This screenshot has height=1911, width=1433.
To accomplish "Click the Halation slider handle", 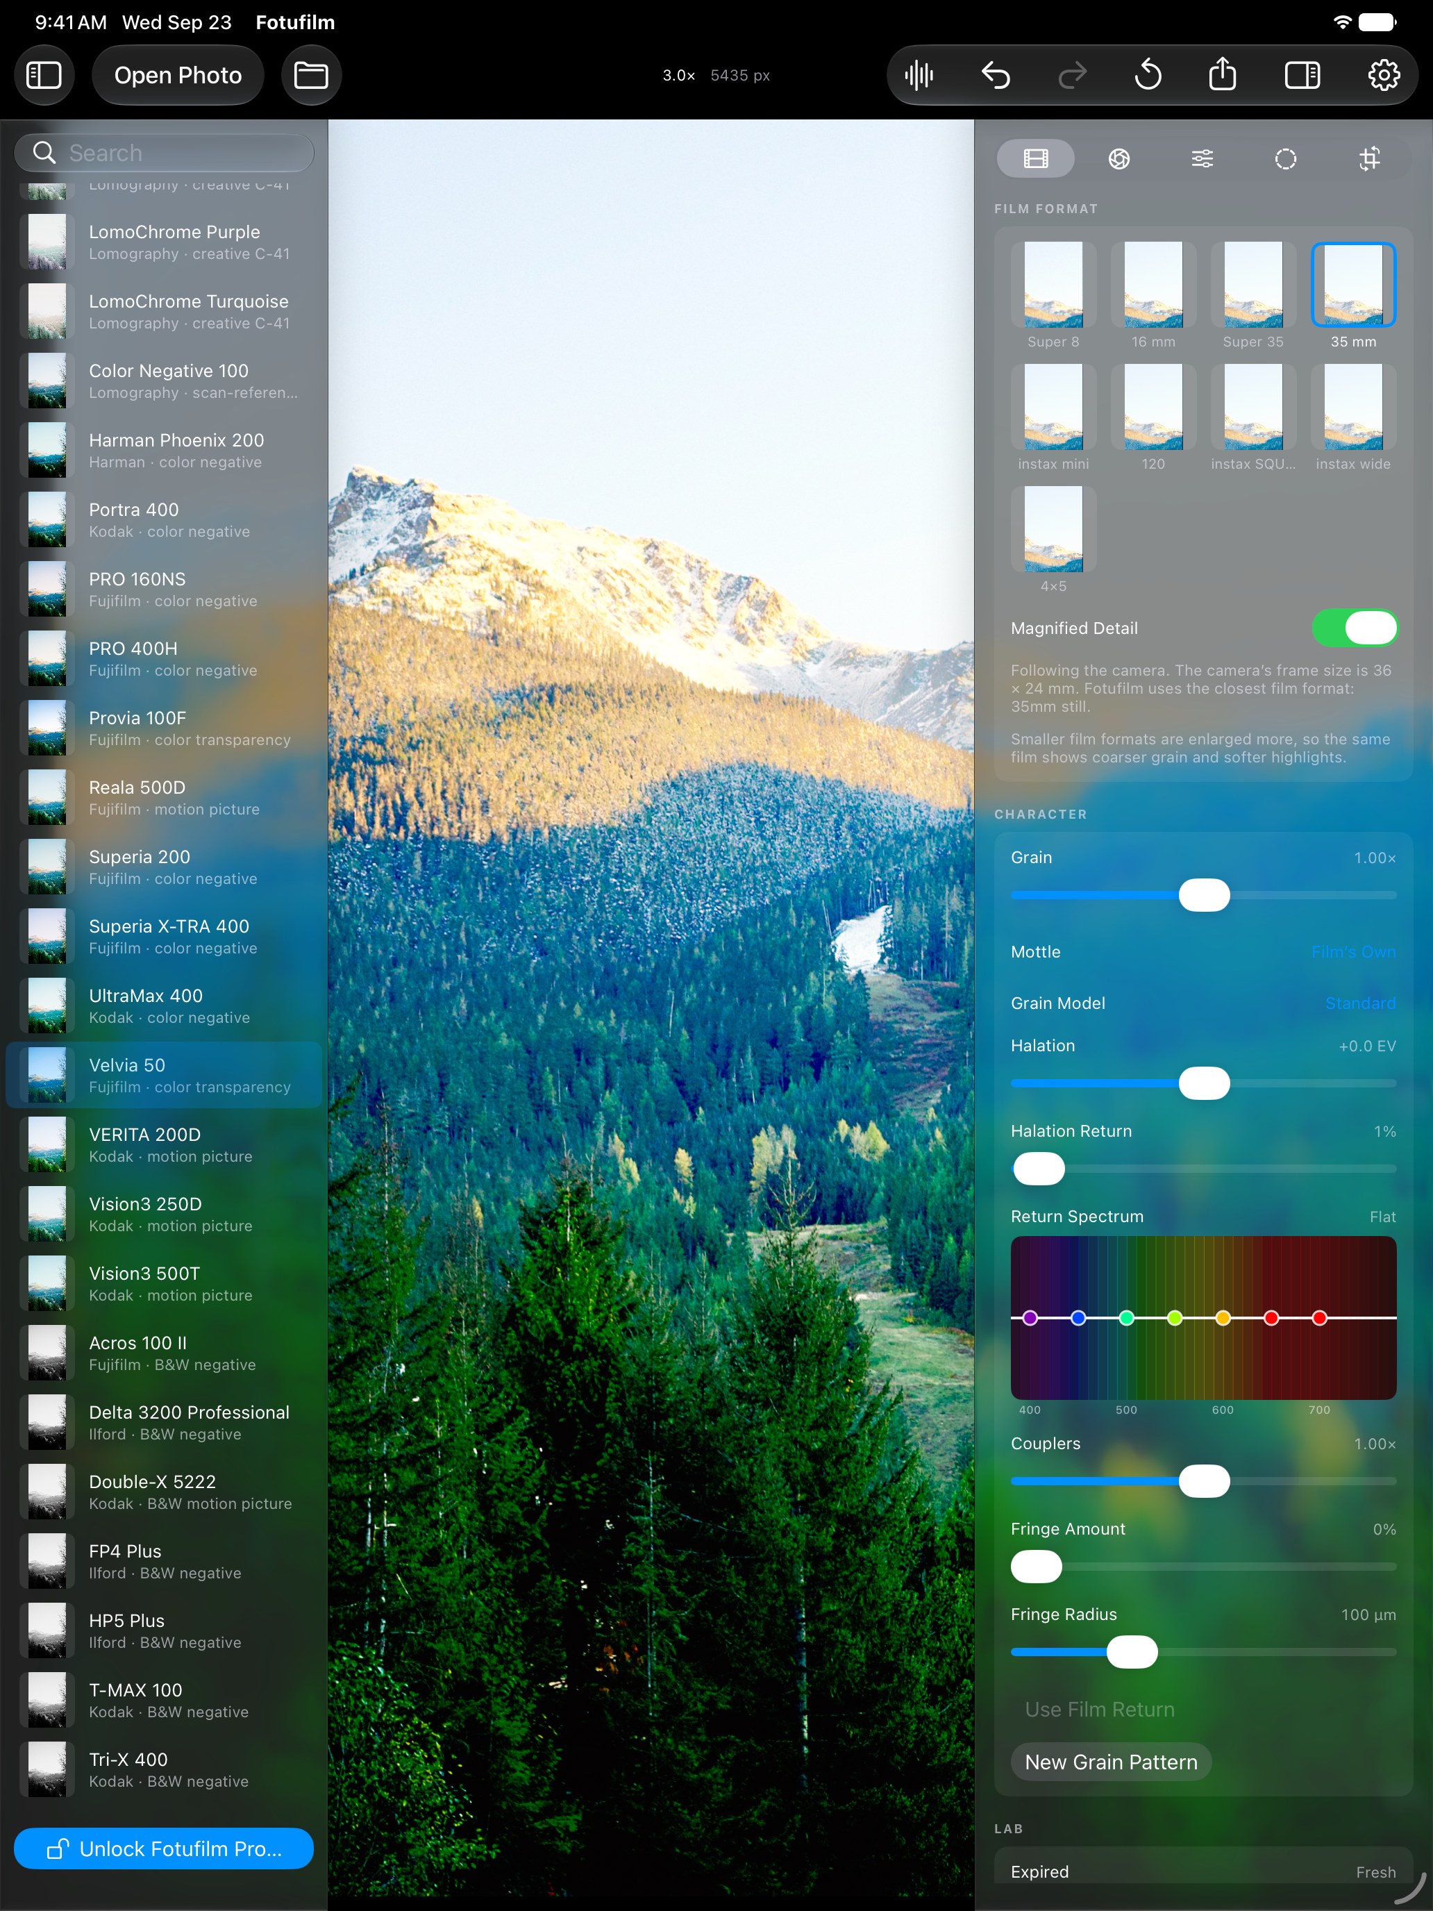I will tap(1204, 1083).
